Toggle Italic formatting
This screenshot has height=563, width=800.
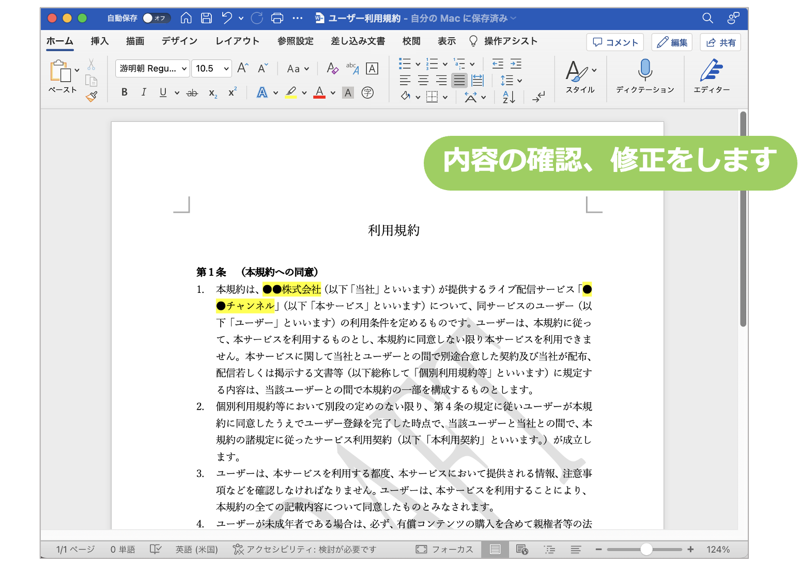pos(143,92)
